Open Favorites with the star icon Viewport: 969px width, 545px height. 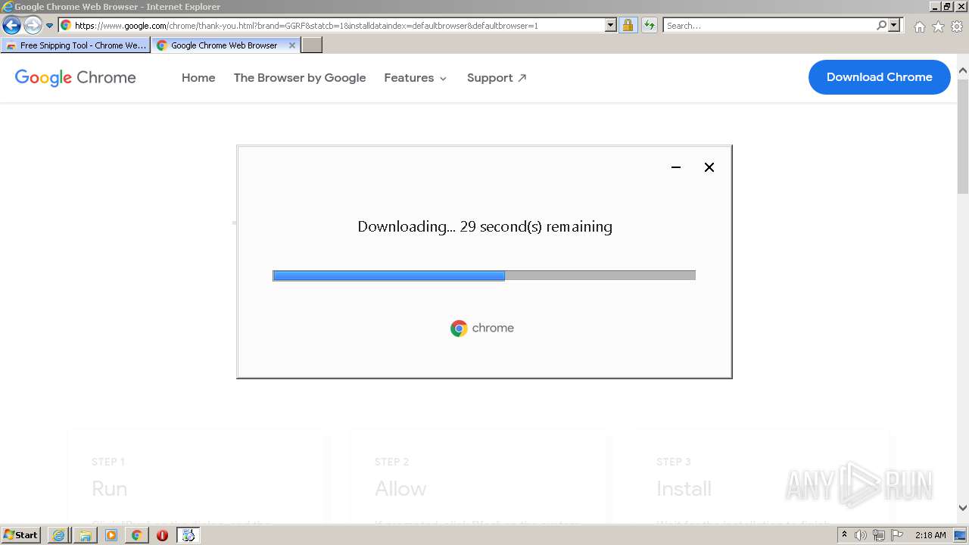point(938,26)
